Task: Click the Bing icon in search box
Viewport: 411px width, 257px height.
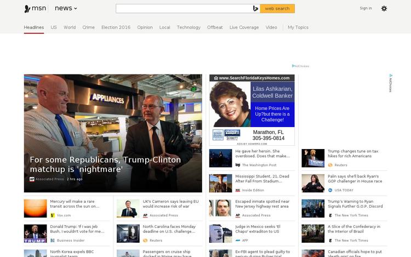Action: point(255,9)
